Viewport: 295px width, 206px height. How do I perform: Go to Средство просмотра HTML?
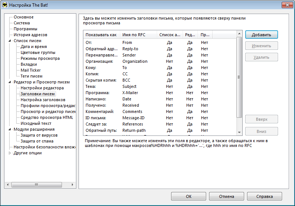tap(47, 117)
